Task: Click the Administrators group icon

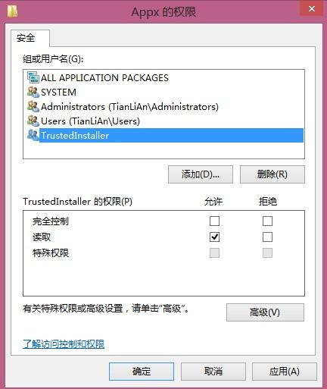Action: click(33, 106)
